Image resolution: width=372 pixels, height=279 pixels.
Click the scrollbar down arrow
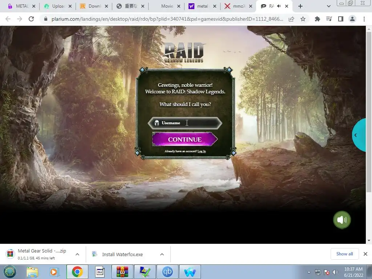[369, 240]
